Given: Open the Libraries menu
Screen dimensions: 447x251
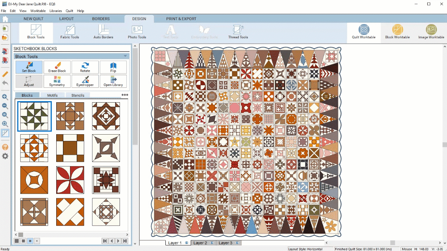Looking at the screenshot, I should (56, 11).
